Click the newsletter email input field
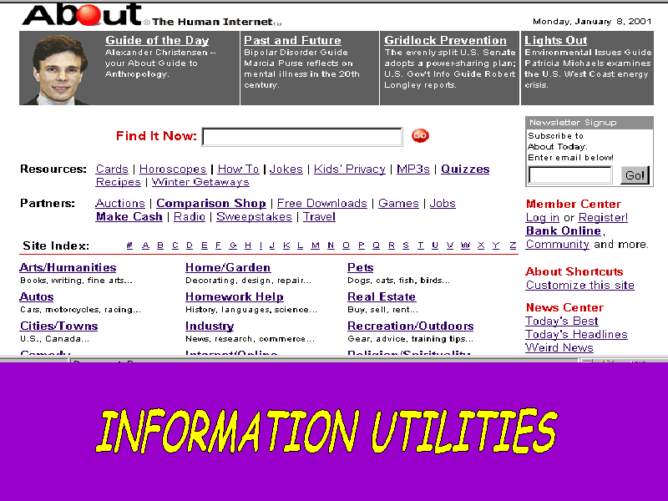 [570, 175]
